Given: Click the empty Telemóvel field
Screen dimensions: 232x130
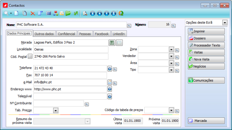Looking at the screenshot, I should pyautogui.click(x=70, y=97).
